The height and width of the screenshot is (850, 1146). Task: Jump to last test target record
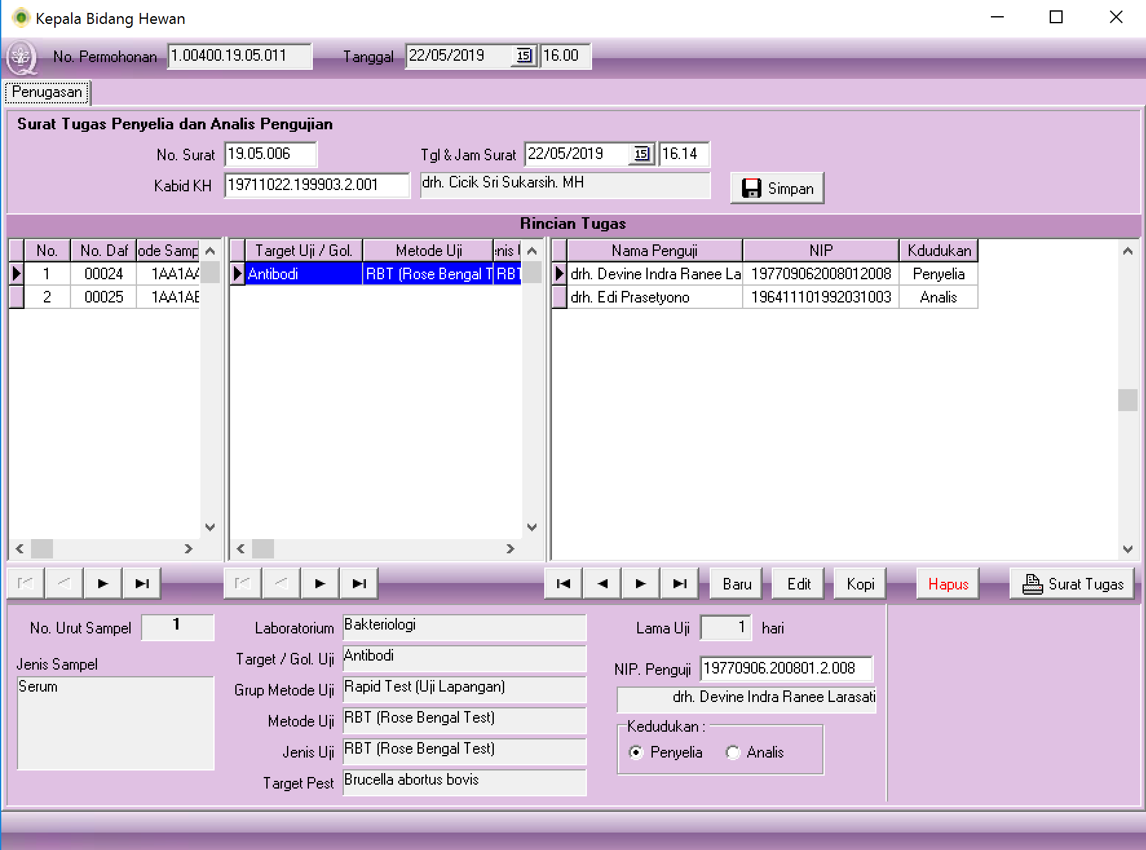pos(359,584)
